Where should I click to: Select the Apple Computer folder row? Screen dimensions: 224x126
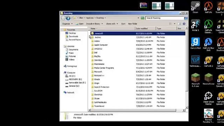coord(138,45)
